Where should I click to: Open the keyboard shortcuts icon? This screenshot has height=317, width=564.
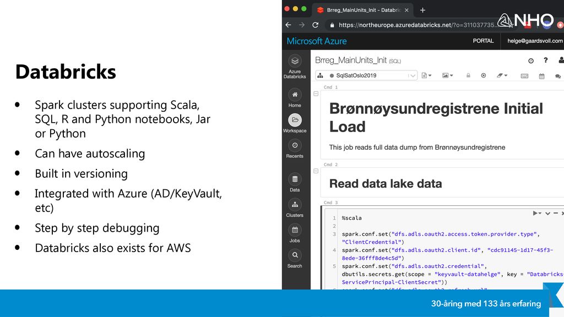coord(524,76)
